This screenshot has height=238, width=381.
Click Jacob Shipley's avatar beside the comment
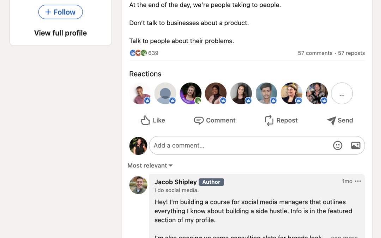(138, 185)
